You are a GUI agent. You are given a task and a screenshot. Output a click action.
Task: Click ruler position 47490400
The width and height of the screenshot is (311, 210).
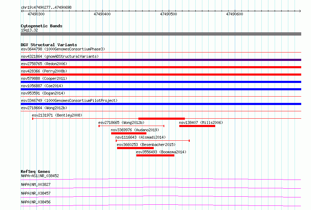tap(102, 14)
